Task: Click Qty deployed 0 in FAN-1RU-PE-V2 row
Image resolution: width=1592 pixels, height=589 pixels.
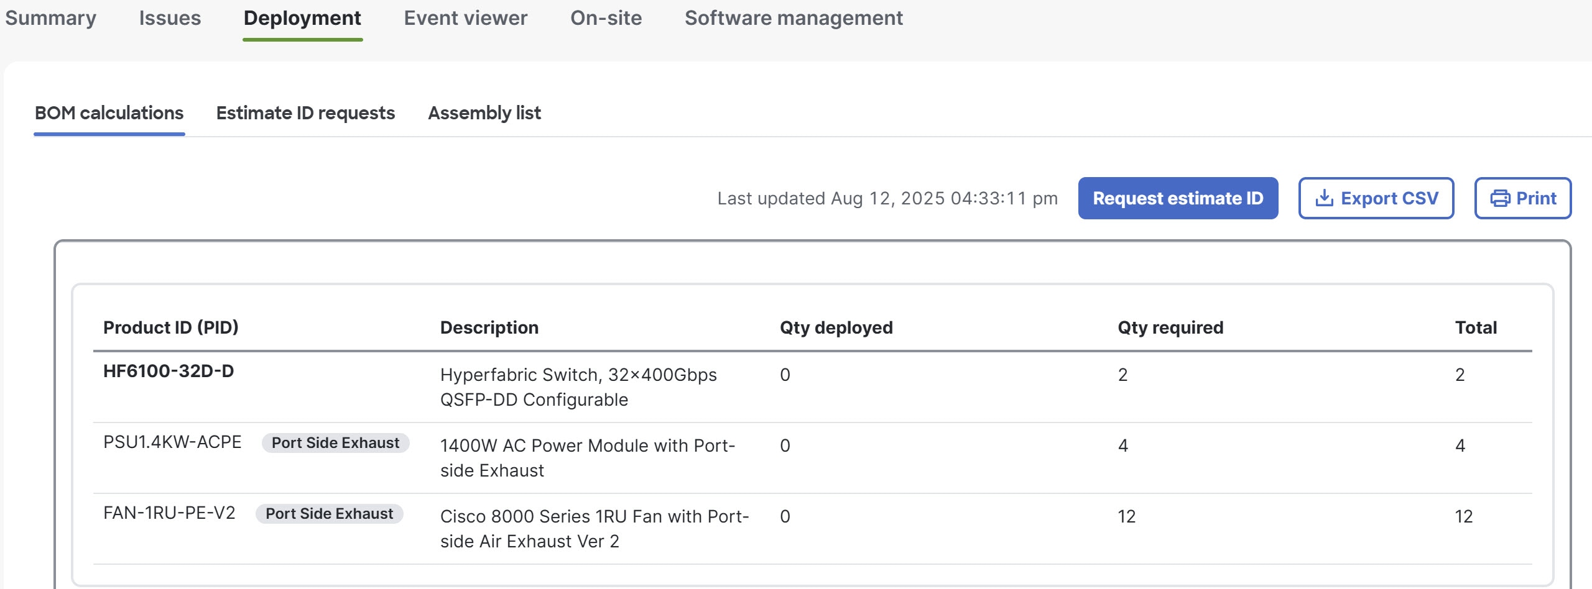Action: point(785,516)
